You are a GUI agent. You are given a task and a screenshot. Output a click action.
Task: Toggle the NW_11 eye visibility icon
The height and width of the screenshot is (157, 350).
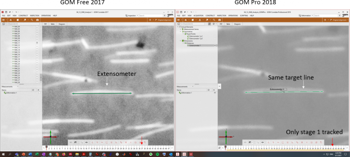[37, 43]
